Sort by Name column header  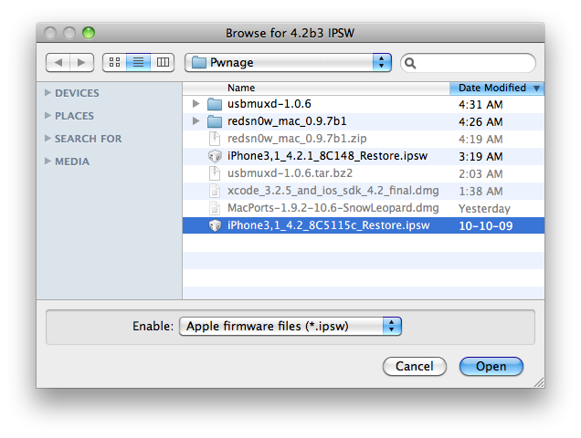(316, 89)
